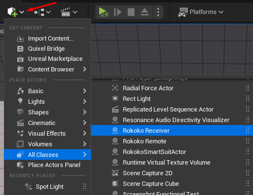
Task: Click the Spot Light icon
Action: [28, 186]
